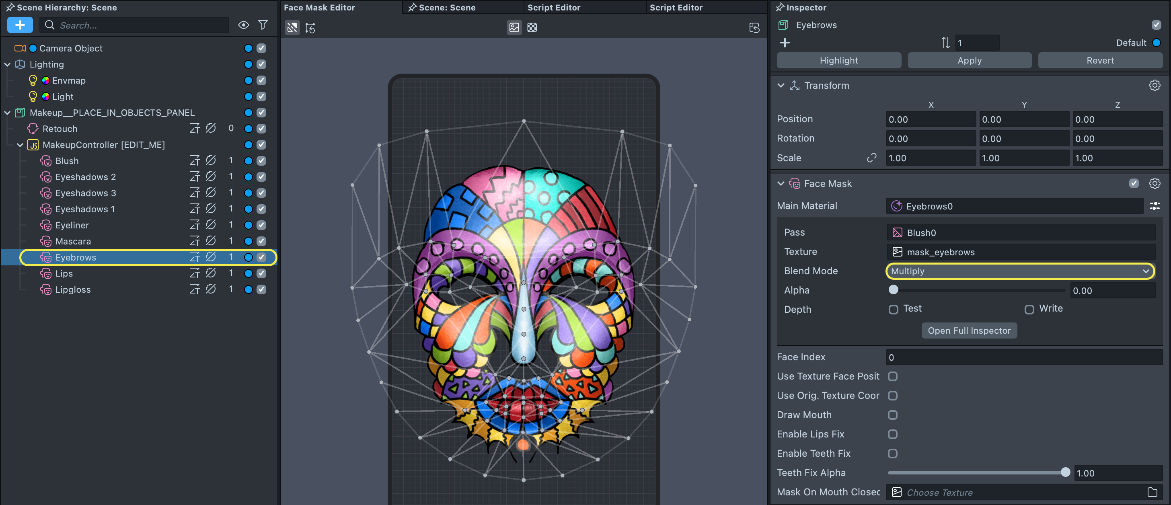Click the add component plus in Inspector

click(785, 43)
